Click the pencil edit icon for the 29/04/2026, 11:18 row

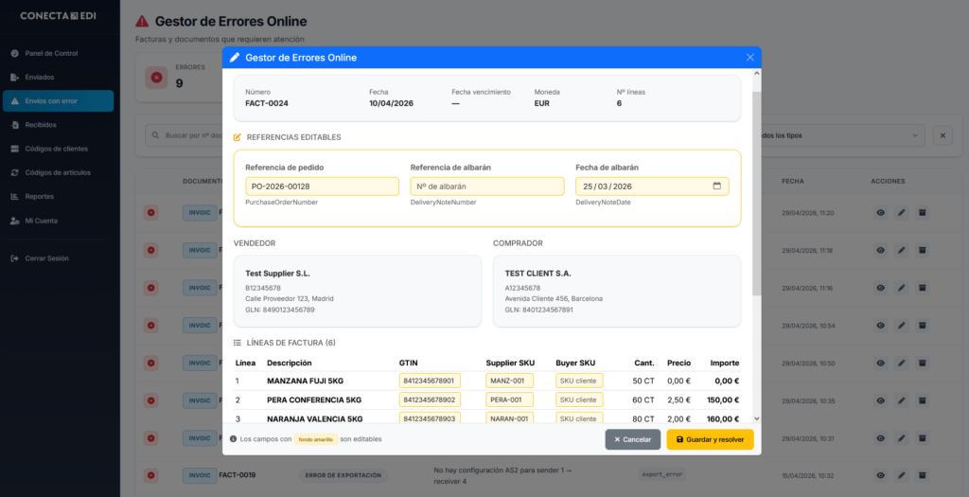click(902, 250)
